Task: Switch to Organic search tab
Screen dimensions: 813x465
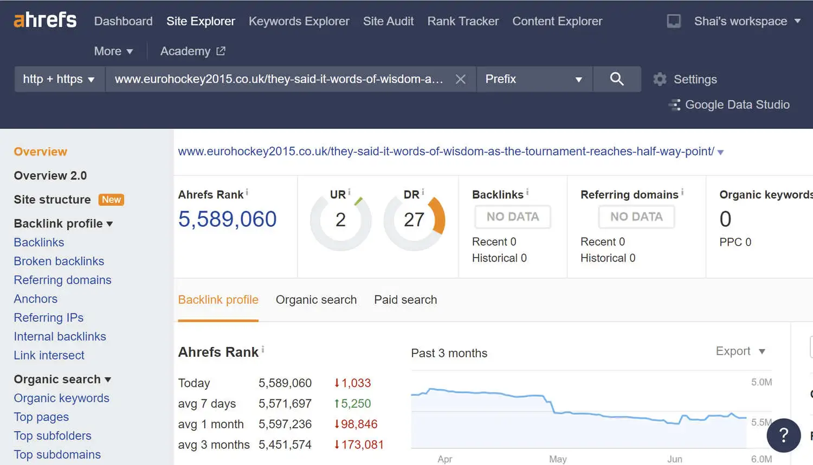Action: [x=316, y=299]
